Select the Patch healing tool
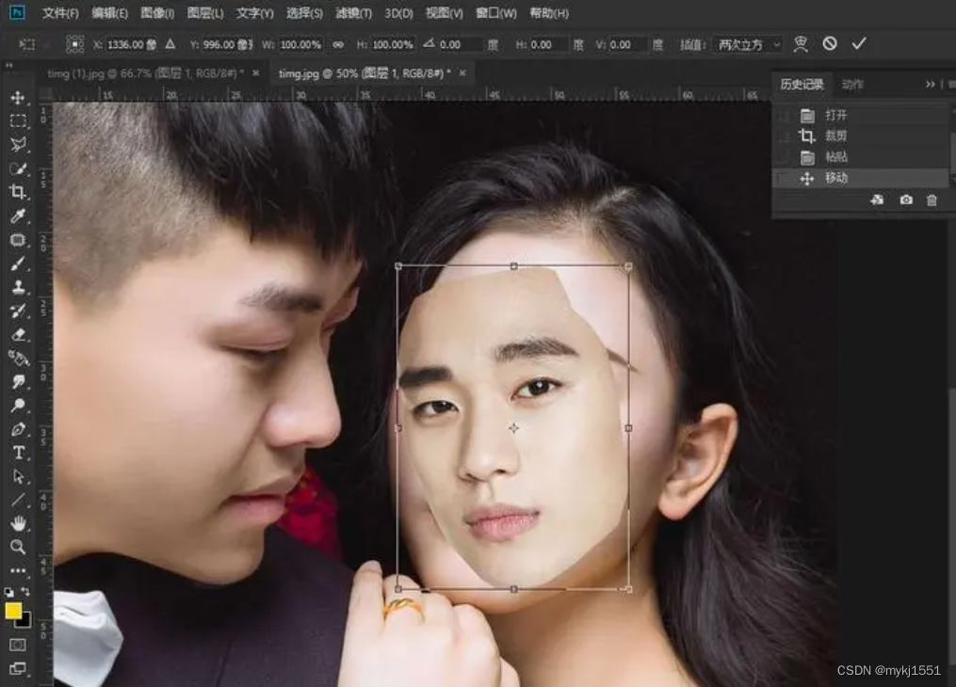This screenshot has width=956, height=687. pyautogui.click(x=18, y=239)
